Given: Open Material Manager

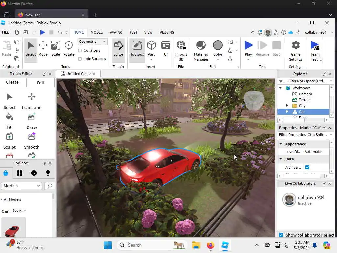Looking at the screenshot, I should [x=201, y=51].
